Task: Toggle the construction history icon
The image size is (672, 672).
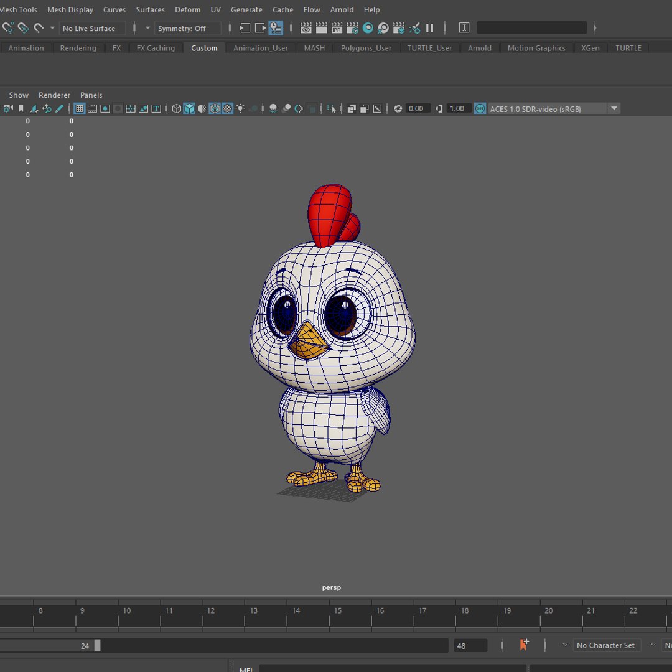Action: tap(276, 28)
